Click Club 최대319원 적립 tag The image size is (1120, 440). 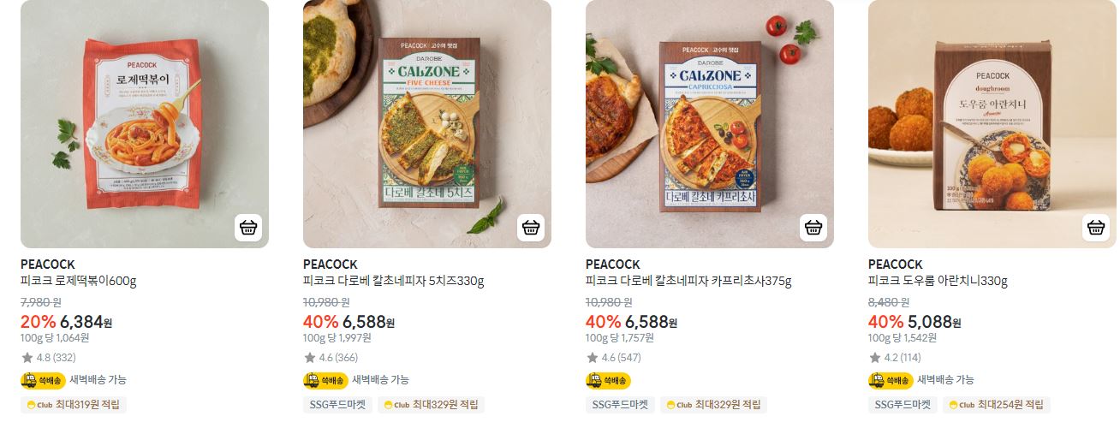point(74,405)
